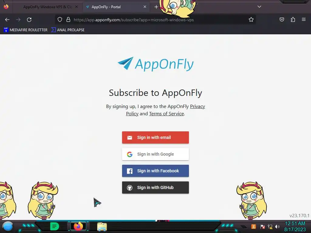Click the Firefox logo in title bar
This screenshot has width=311, height=233.
click(x=6, y=7)
